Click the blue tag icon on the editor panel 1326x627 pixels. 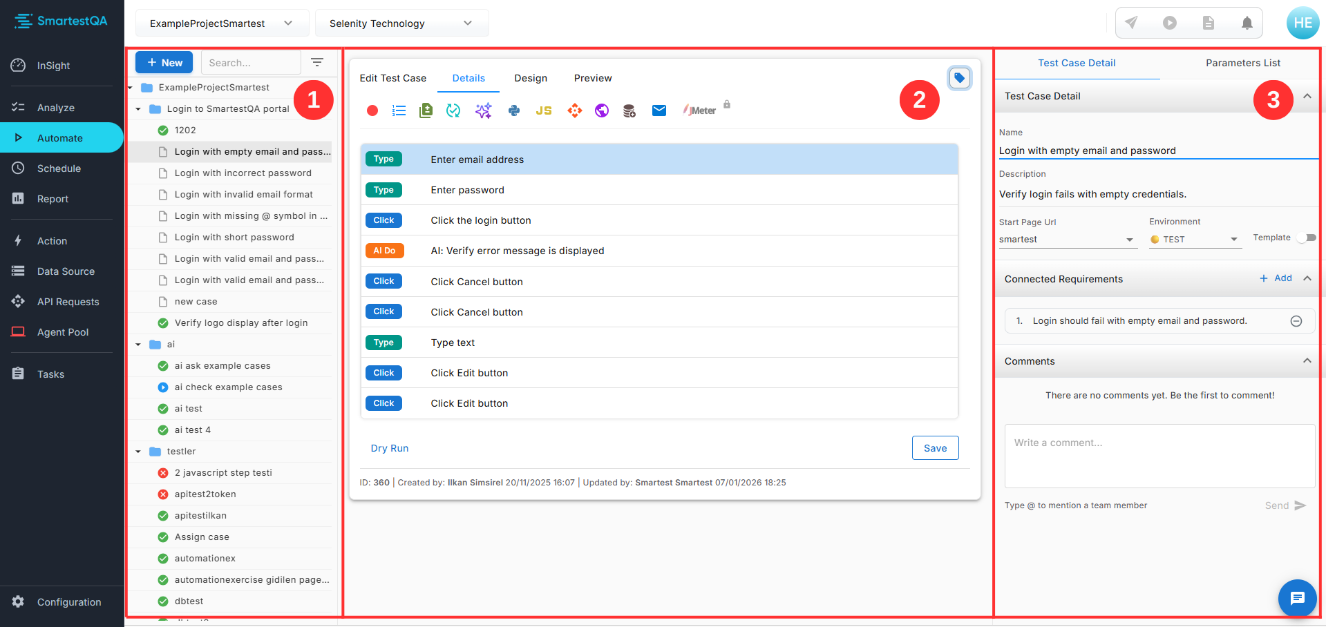click(959, 78)
